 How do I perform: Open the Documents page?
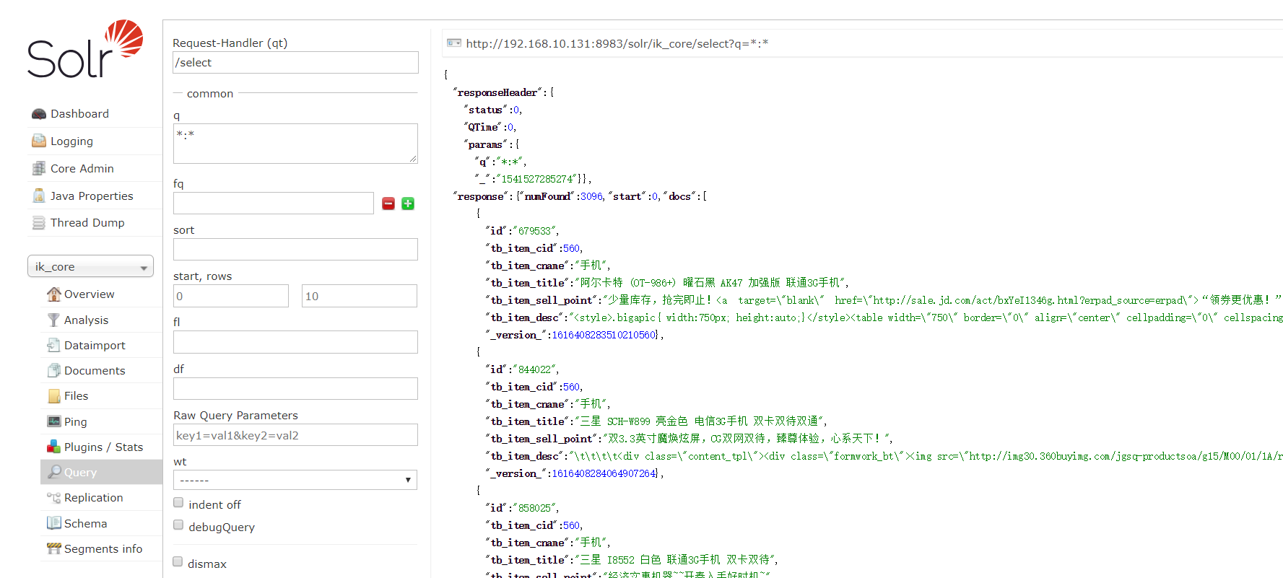pos(95,371)
